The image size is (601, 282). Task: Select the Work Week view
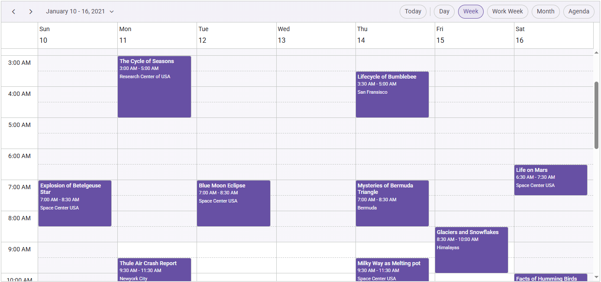507,11
